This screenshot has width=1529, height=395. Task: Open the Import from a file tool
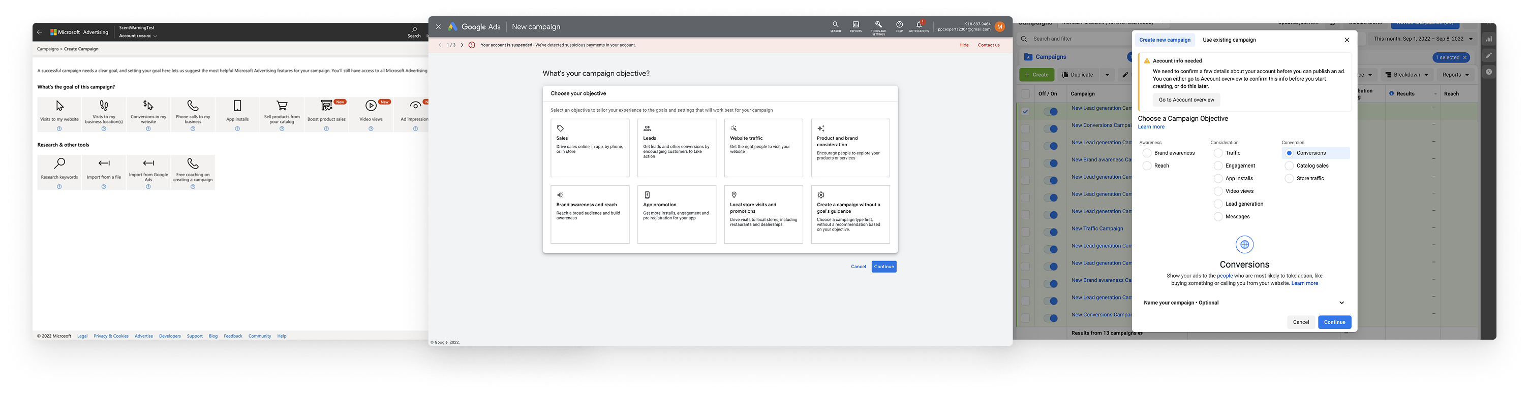[104, 172]
